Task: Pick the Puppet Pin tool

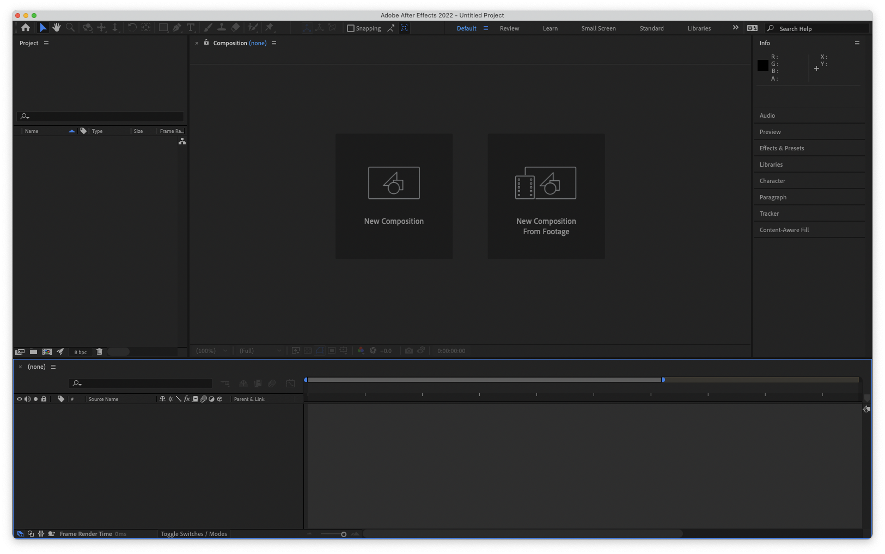Action: [x=269, y=28]
